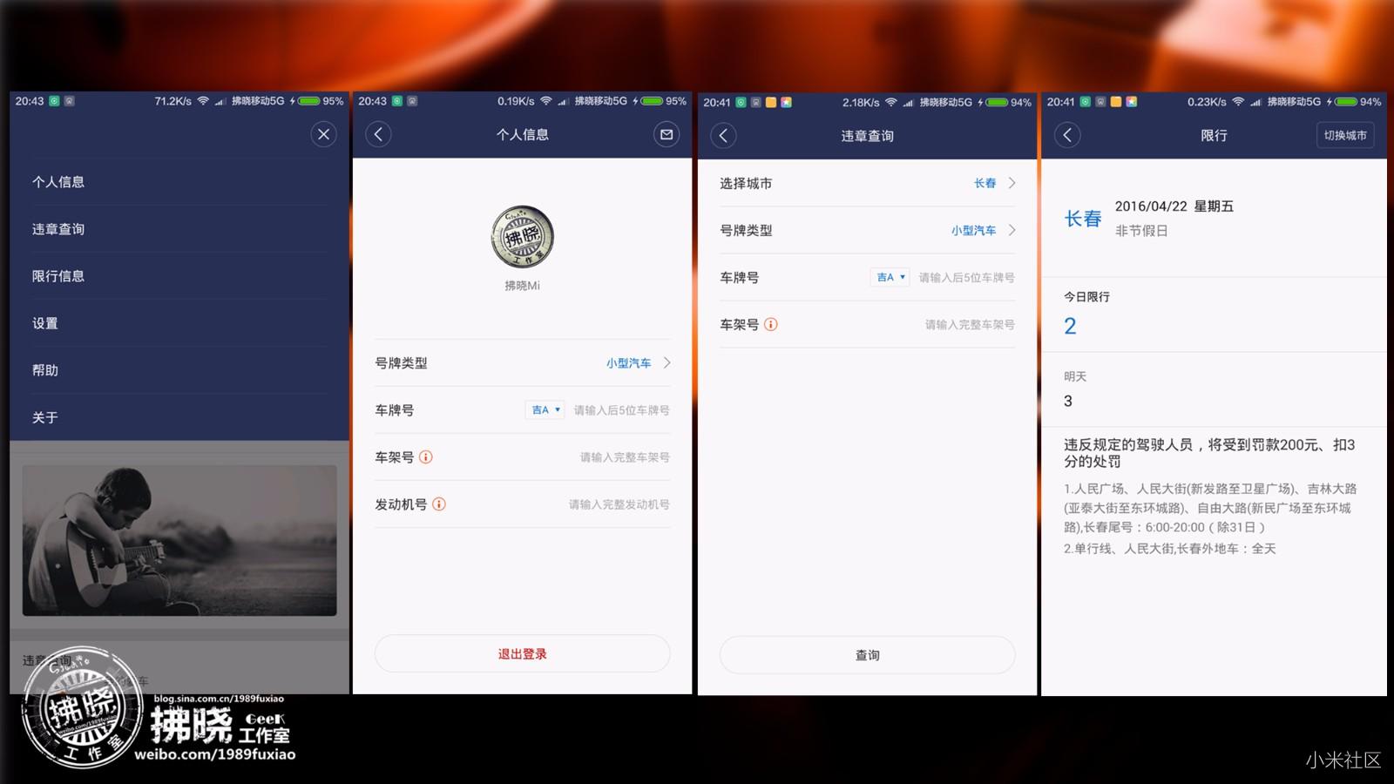Tap the 退出登录 button

point(521,653)
